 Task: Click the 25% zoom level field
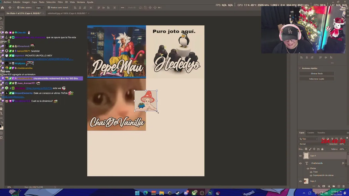(9, 187)
